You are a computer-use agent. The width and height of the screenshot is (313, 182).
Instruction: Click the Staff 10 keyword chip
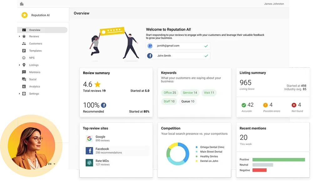click(169, 101)
